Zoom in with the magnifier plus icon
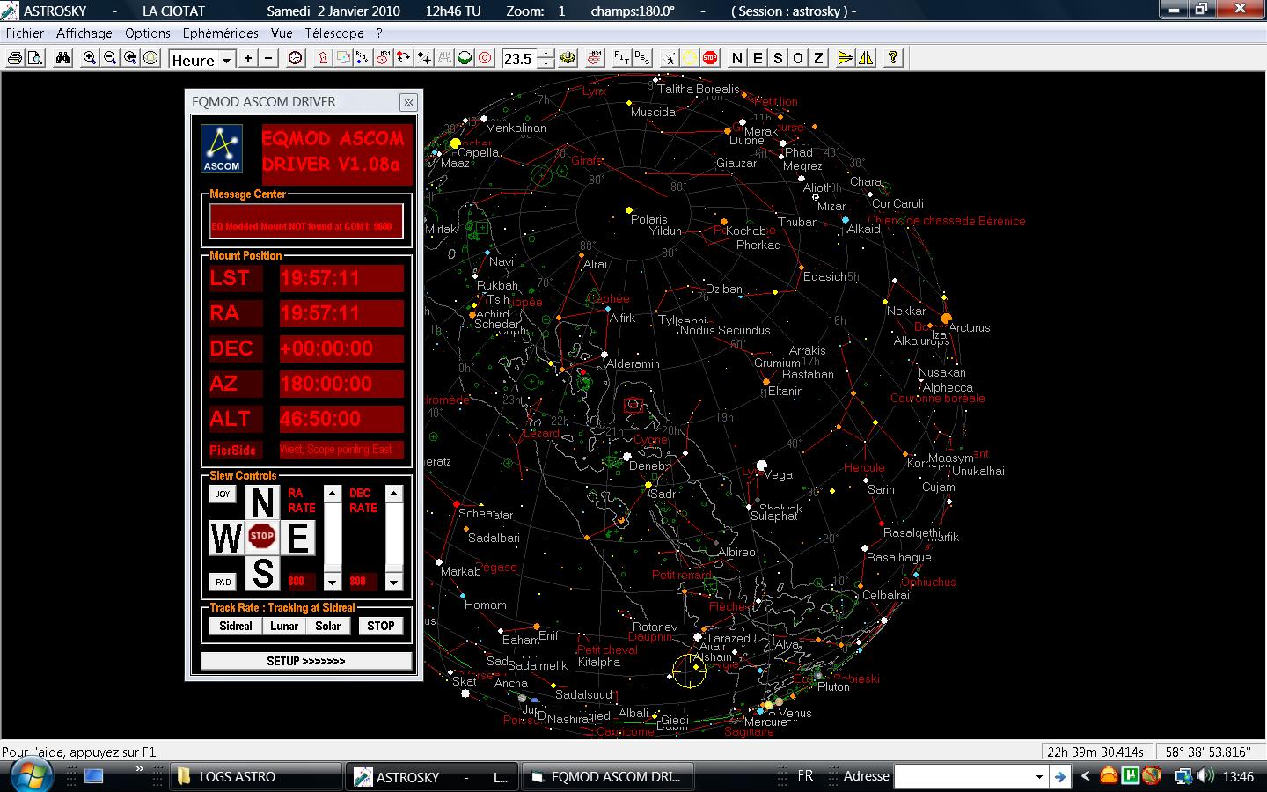 (x=90, y=58)
